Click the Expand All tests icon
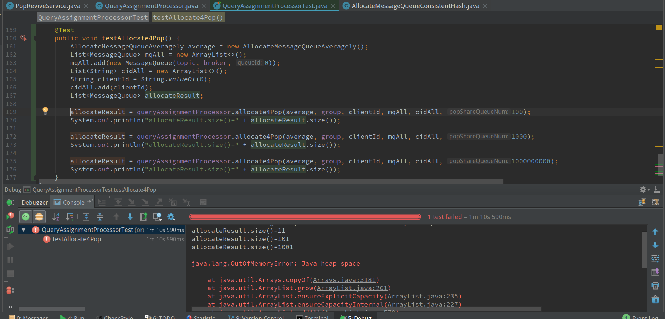 tap(86, 216)
